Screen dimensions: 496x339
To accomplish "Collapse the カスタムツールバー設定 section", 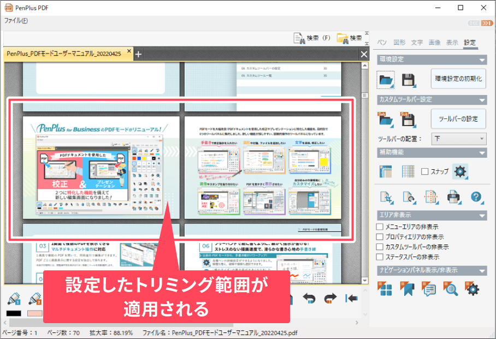I will click(482, 100).
